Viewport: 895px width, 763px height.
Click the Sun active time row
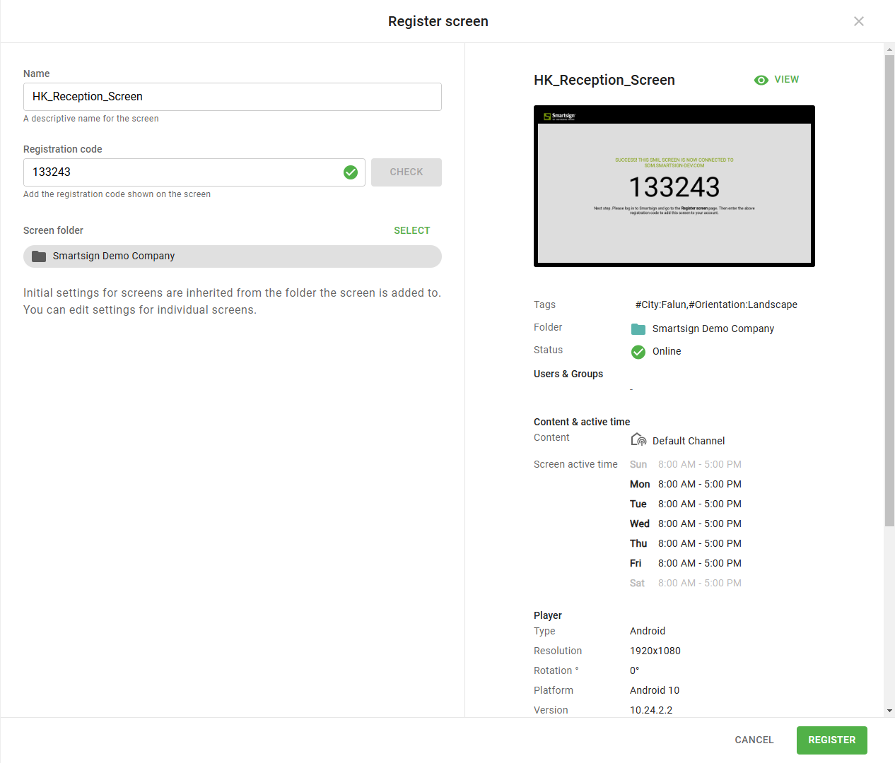coord(686,464)
